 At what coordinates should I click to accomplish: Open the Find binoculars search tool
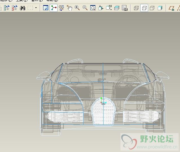(23, 8)
